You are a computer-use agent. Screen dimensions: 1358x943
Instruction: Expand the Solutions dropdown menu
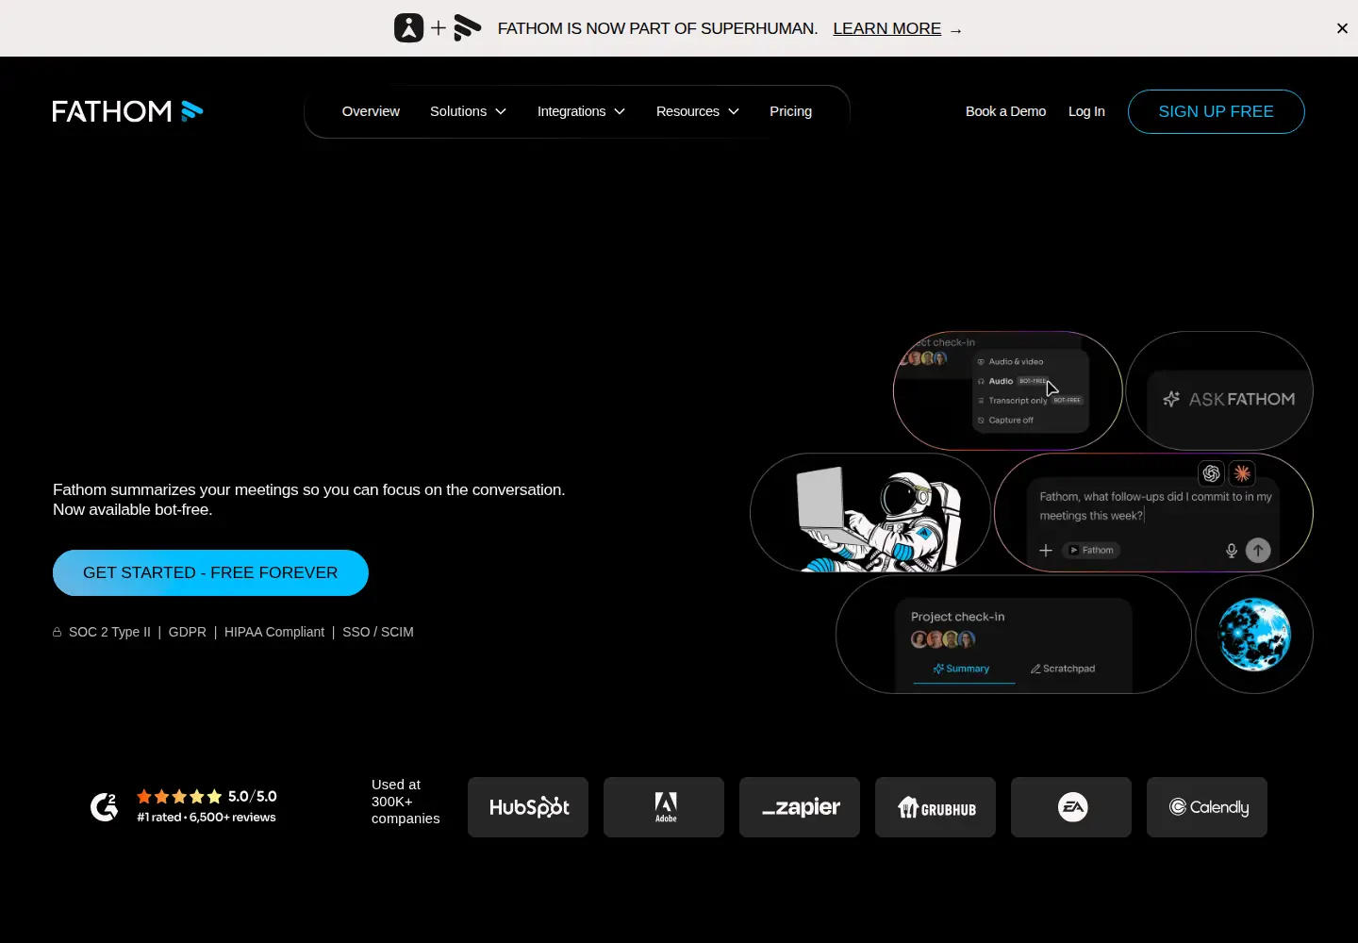click(x=468, y=111)
